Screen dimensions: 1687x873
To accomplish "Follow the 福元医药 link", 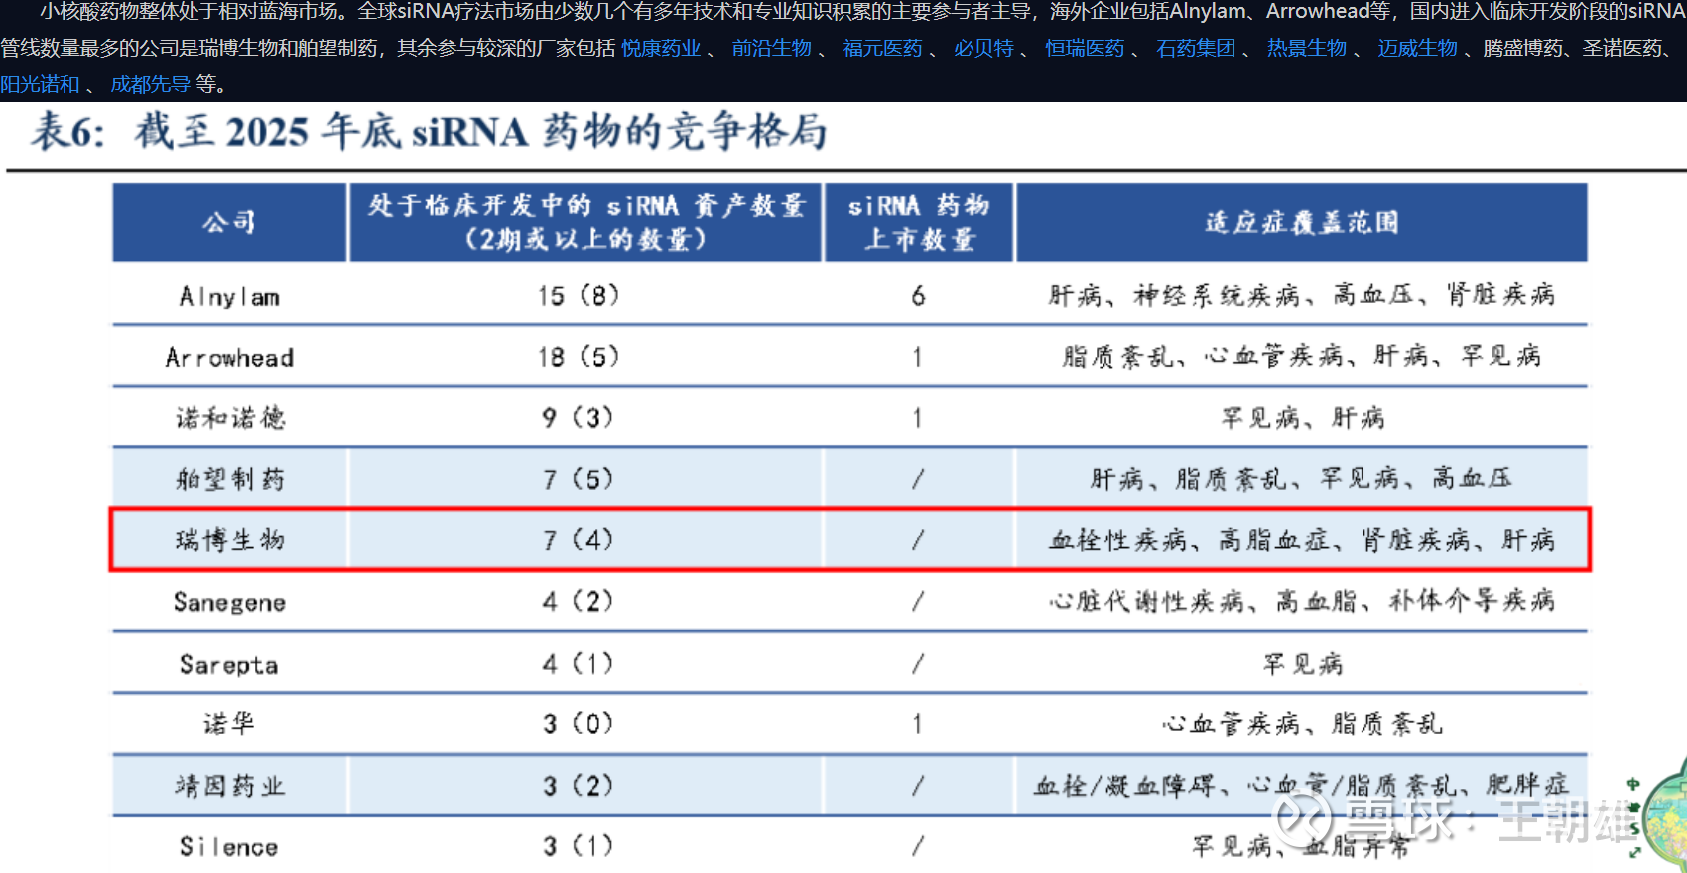I will tap(882, 48).
